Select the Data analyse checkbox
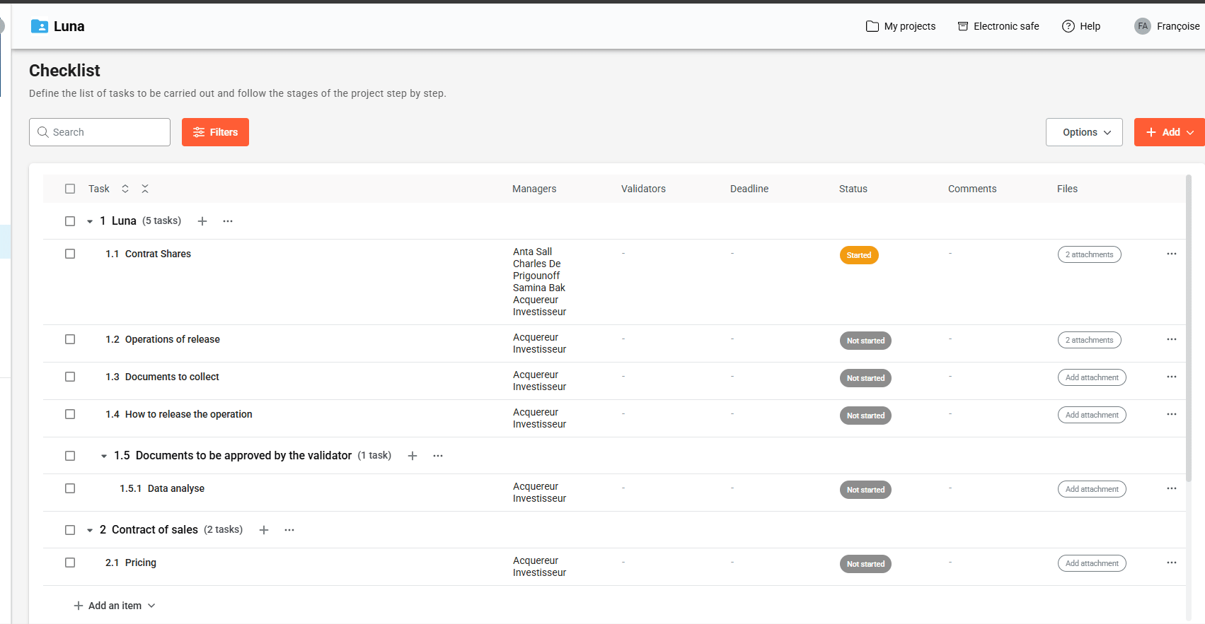Viewport: 1205px width, 624px height. click(70, 488)
